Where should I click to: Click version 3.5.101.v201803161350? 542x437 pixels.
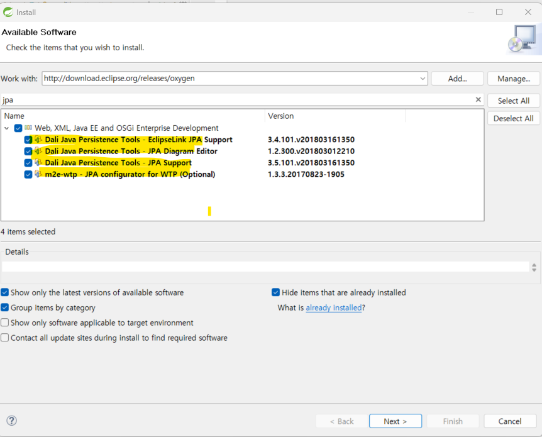click(x=311, y=162)
